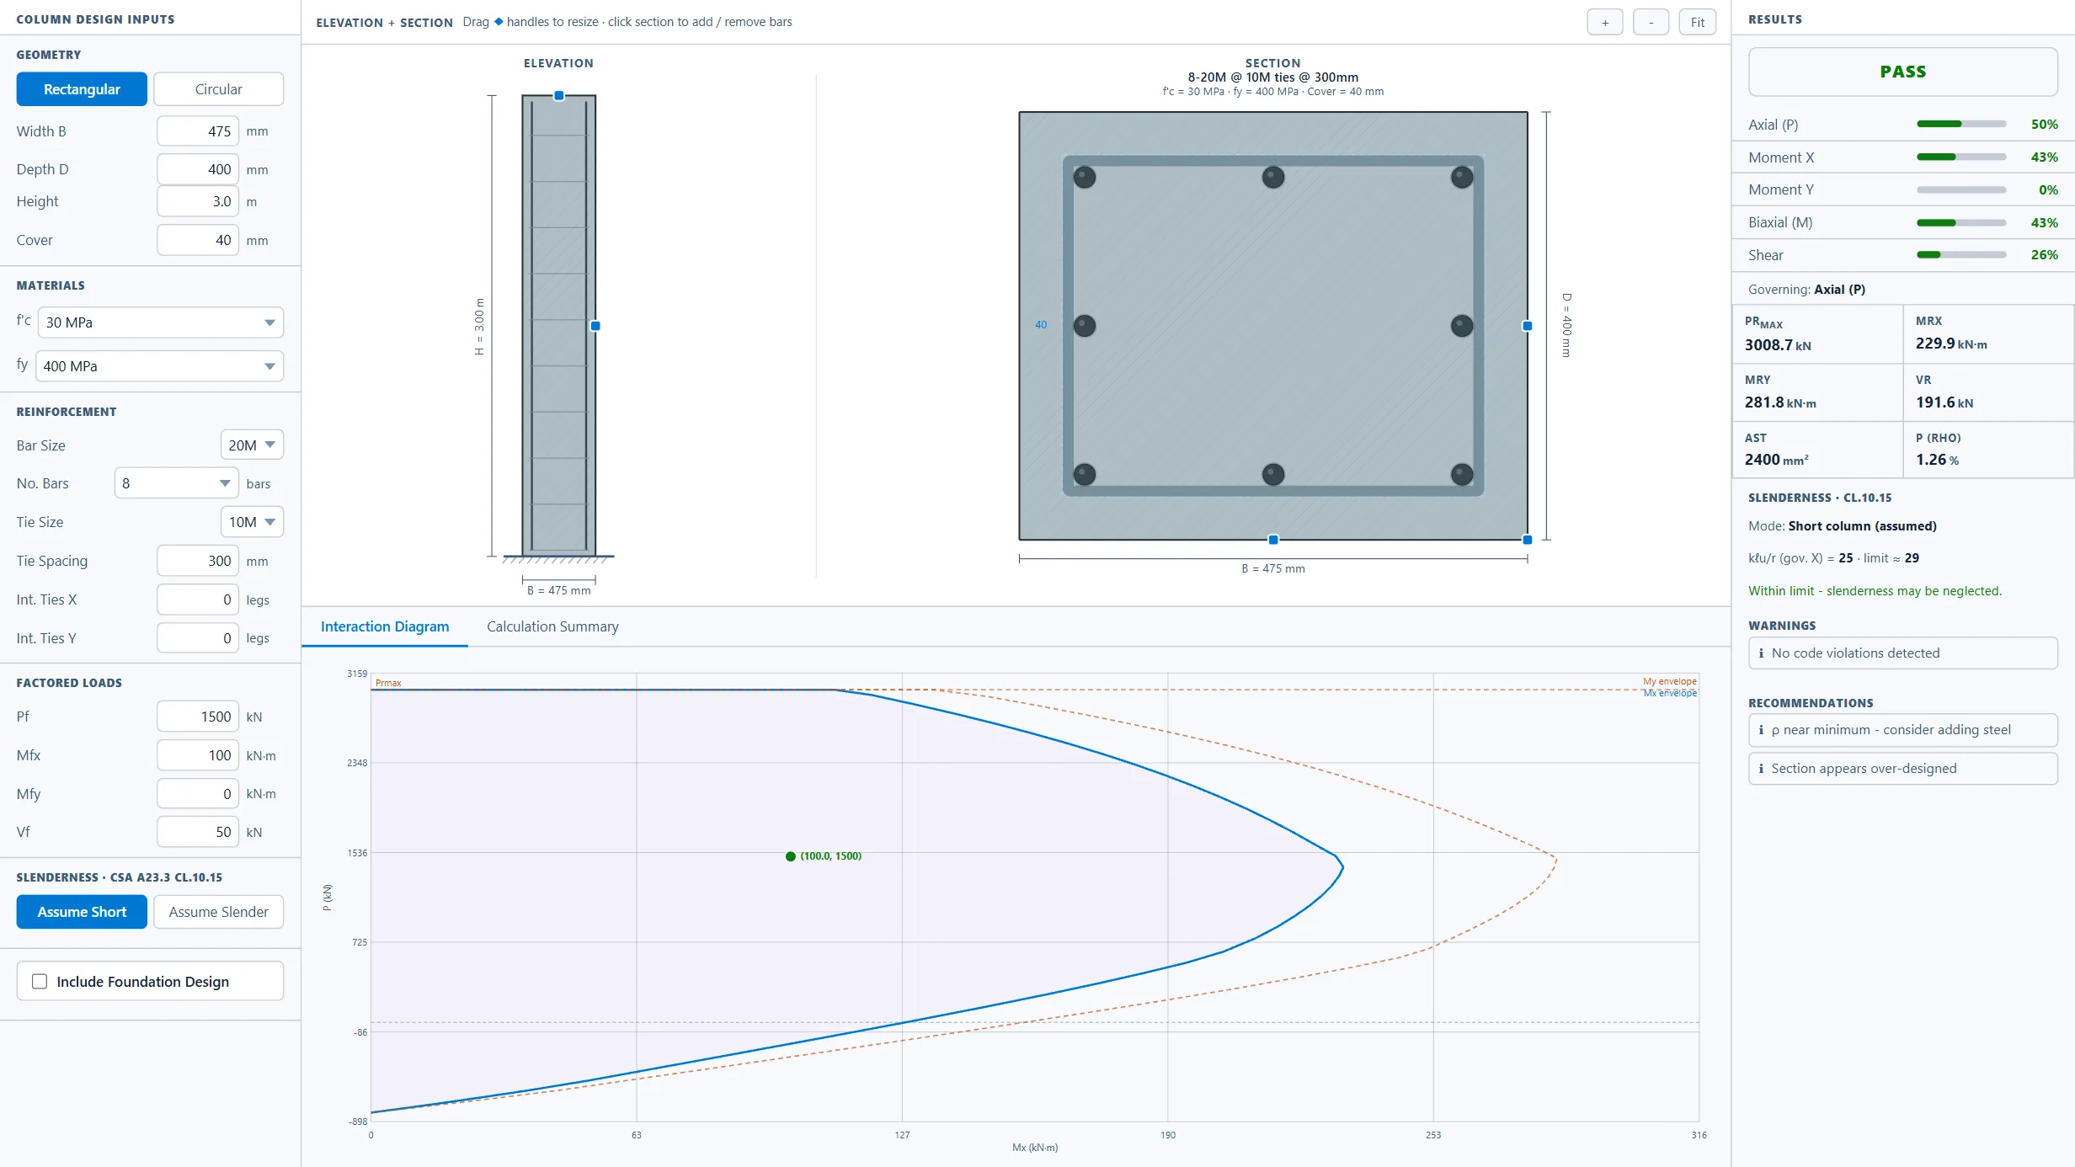Click the info icon beside No code violations

(x=1761, y=653)
